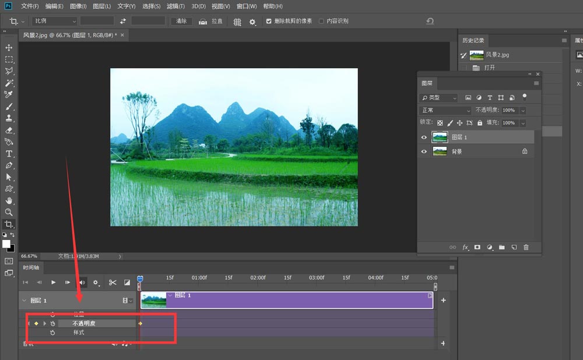Add media to 图层 1 track plus
Viewport: 583px width, 360px height.
click(443, 300)
